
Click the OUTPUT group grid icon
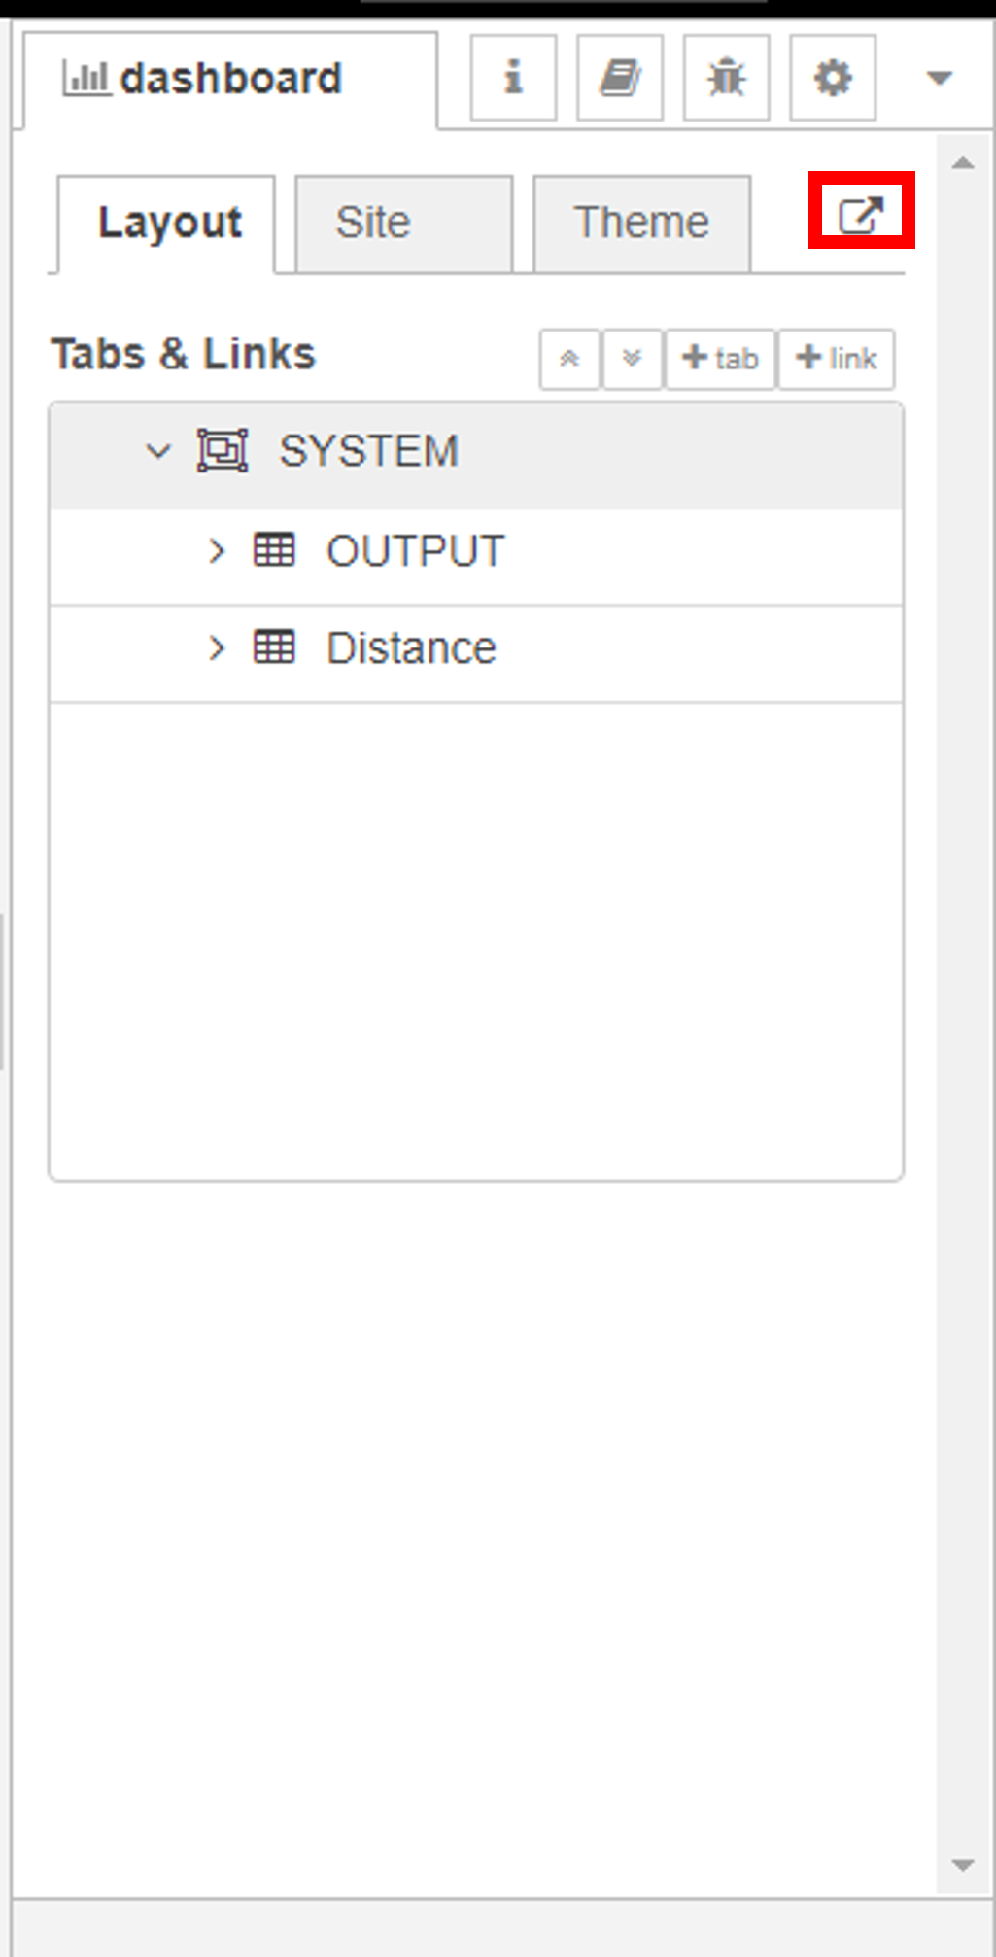274,550
